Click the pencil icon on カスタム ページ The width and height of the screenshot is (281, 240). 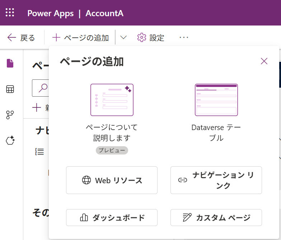tap(187, 217)
